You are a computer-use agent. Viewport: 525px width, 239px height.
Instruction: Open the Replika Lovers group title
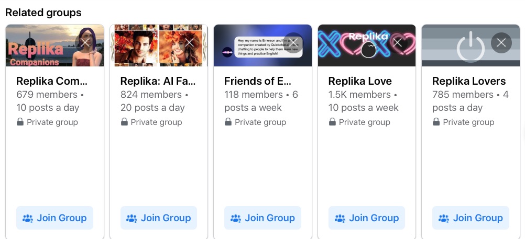coord(469,81)
